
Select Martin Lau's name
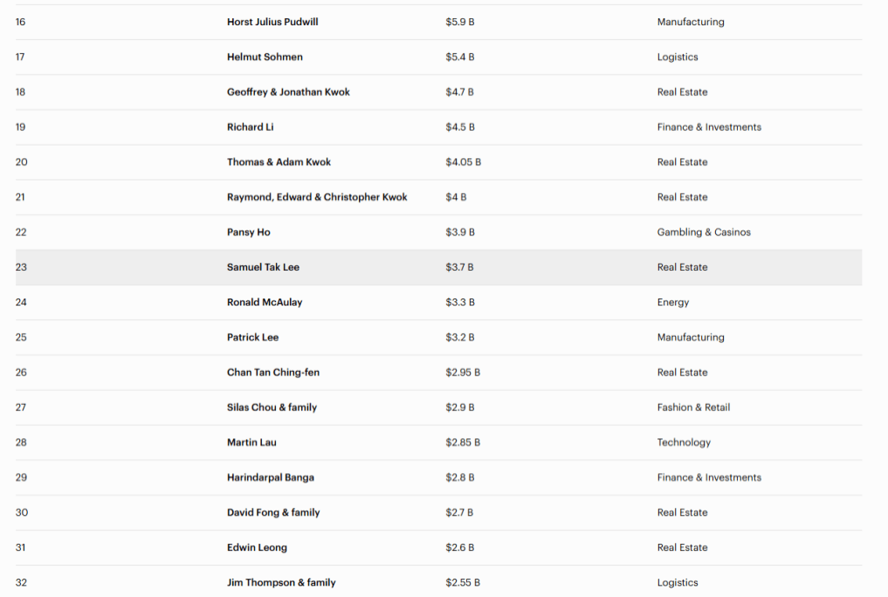click(251, 443)
